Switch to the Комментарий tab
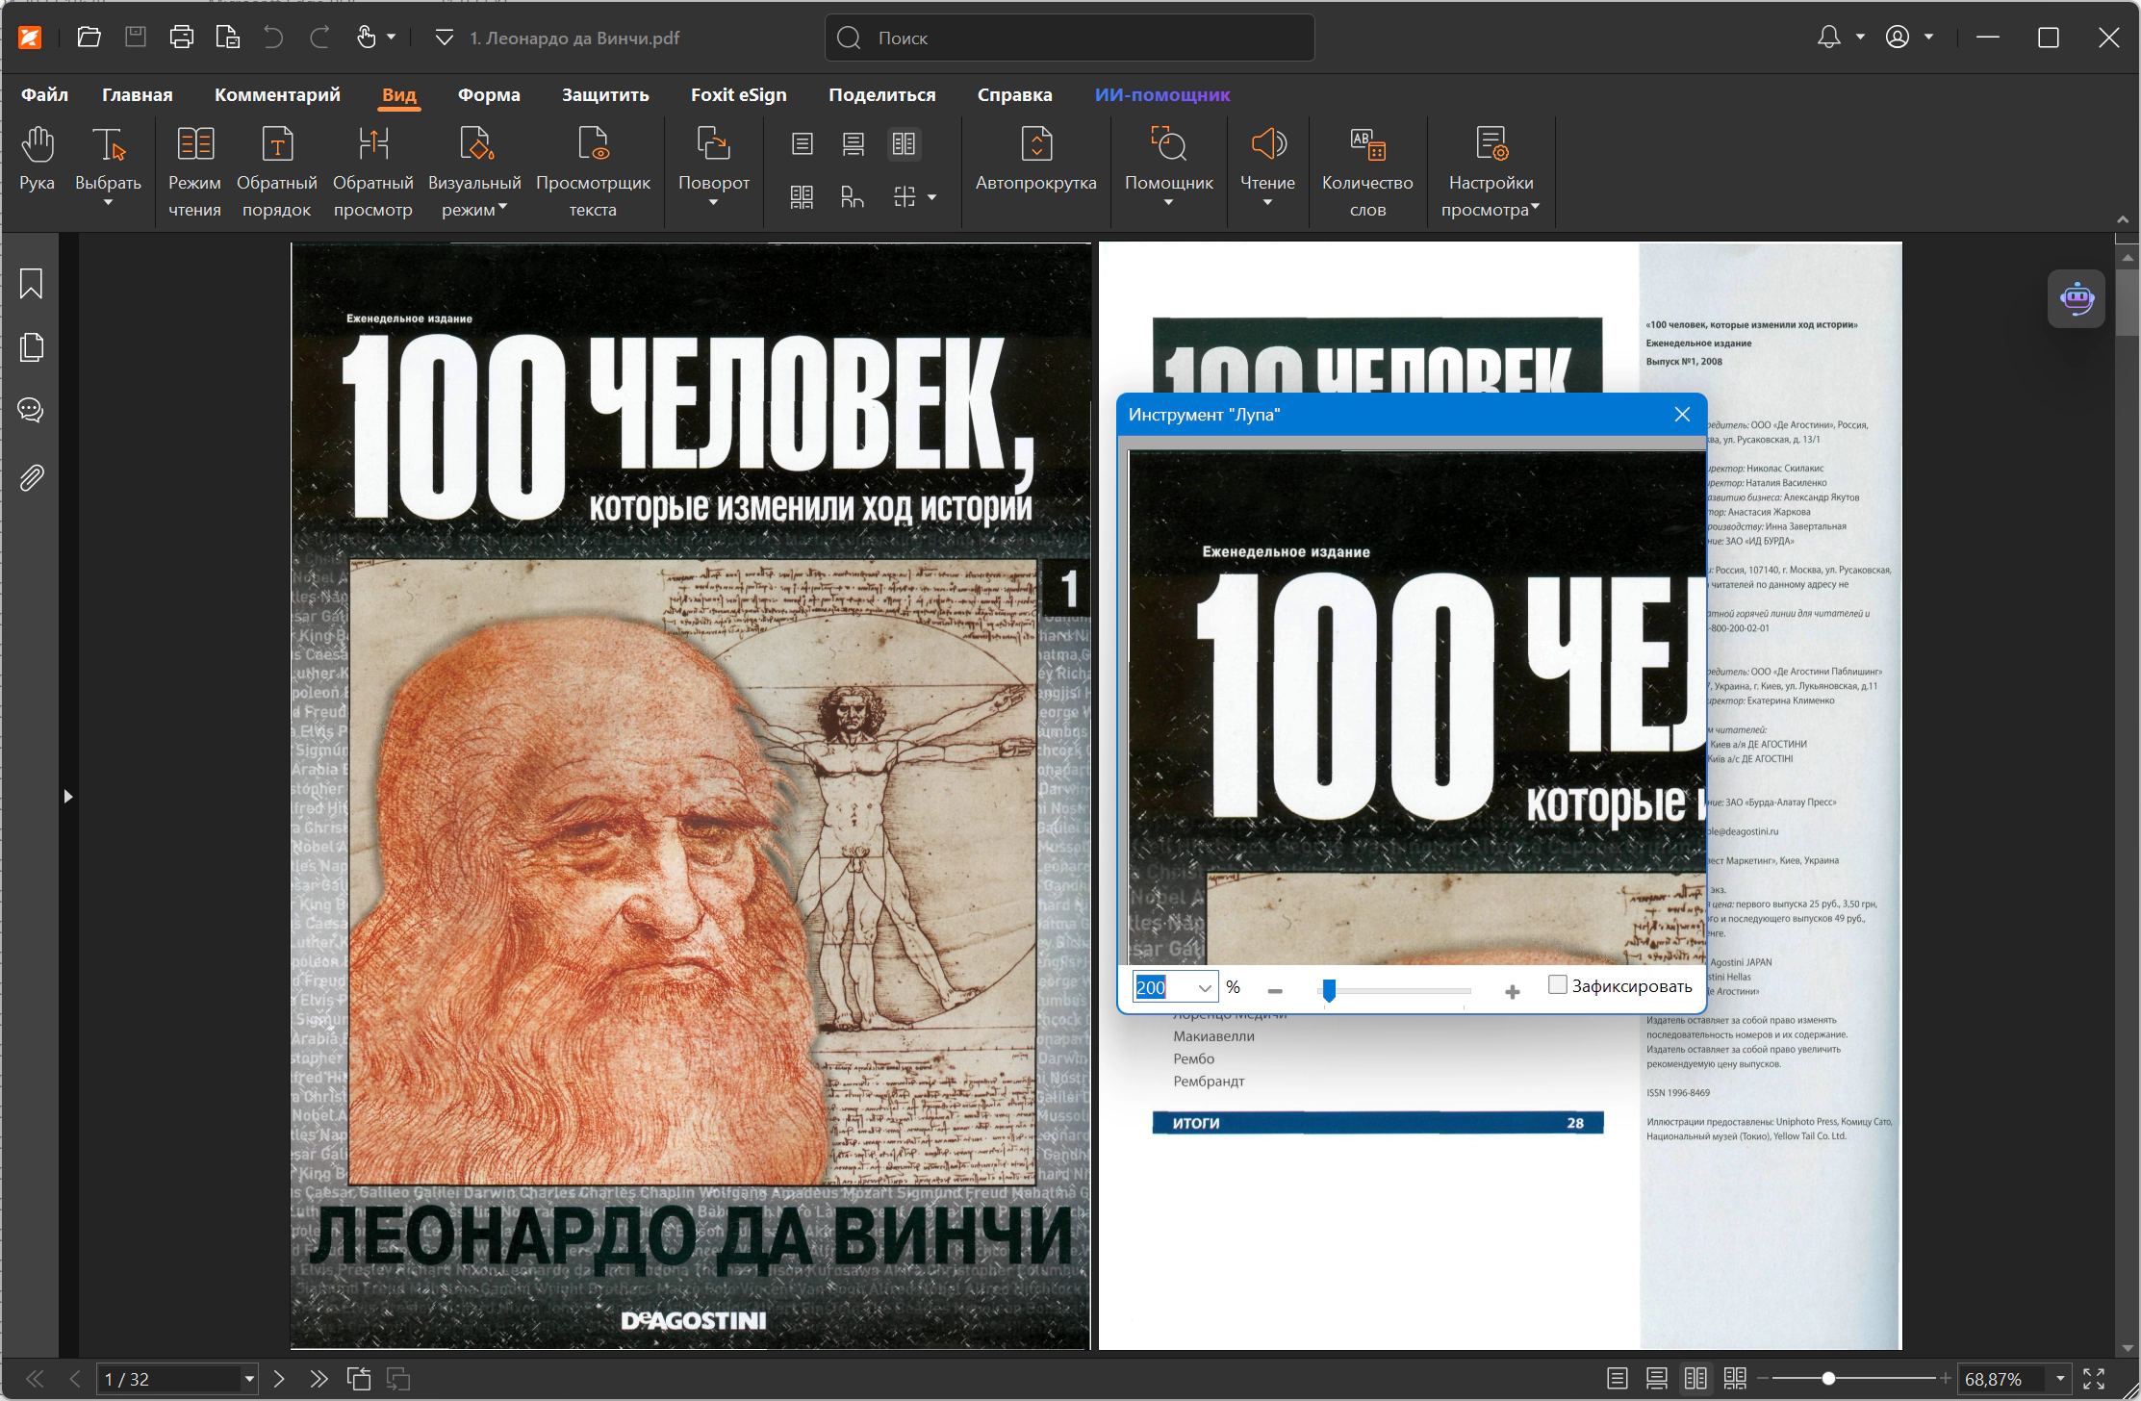This screenshot has width=2141, height=1401. pyautogui.click(x=277, y=95)
